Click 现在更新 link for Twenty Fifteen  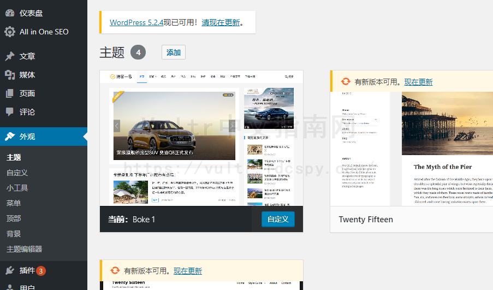click(x=418, y=82)
